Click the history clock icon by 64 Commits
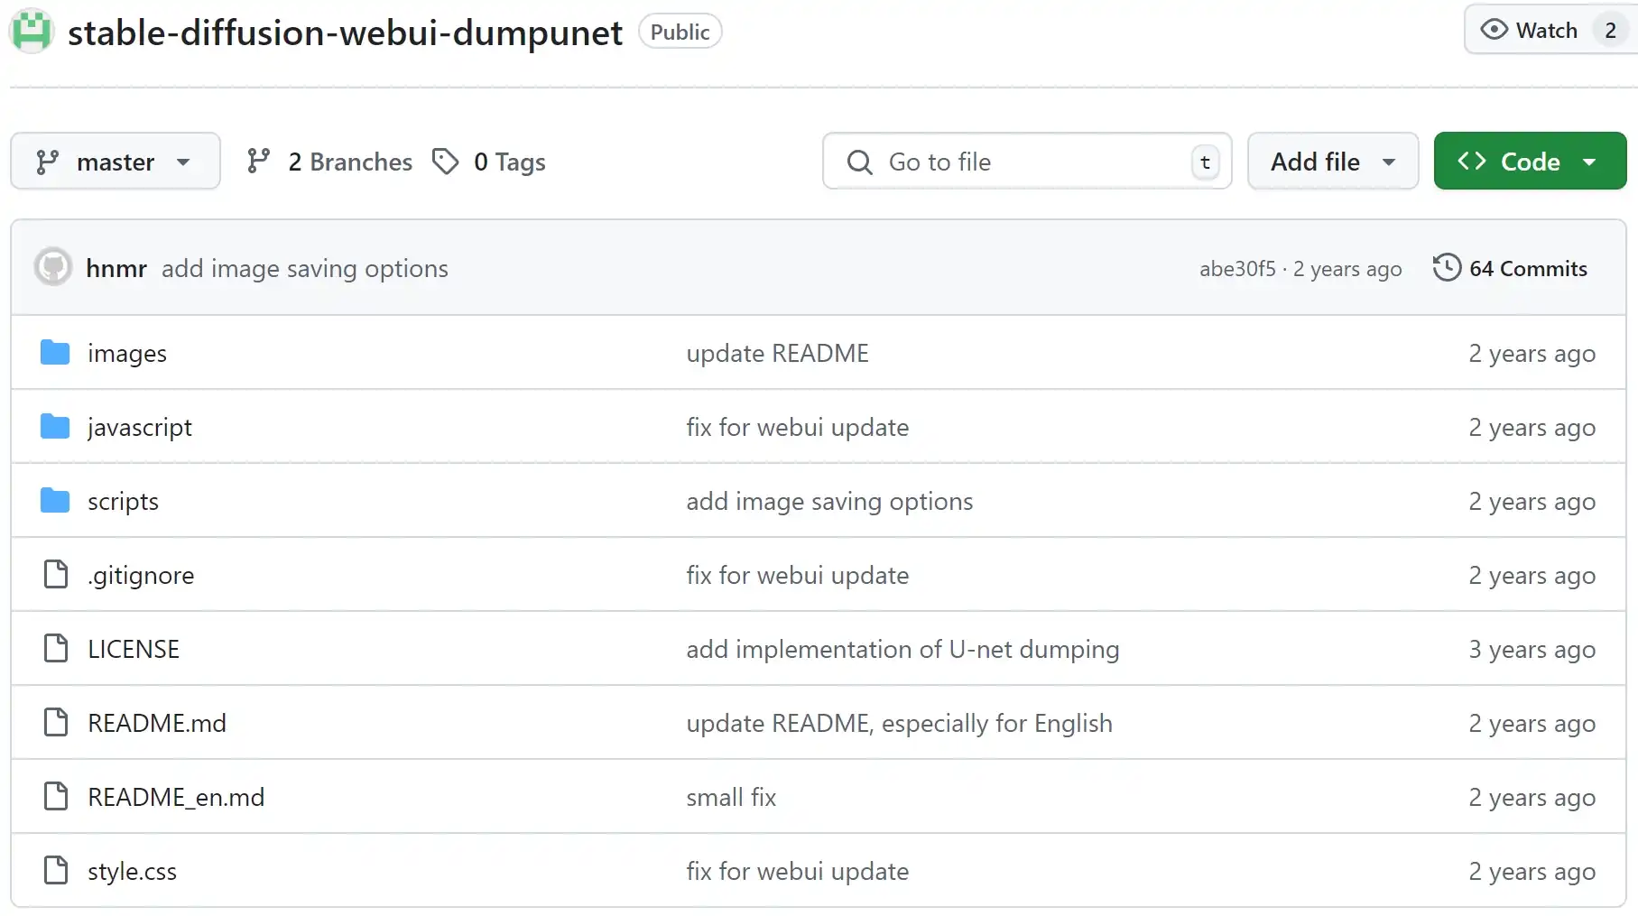 pos(1447,268)
